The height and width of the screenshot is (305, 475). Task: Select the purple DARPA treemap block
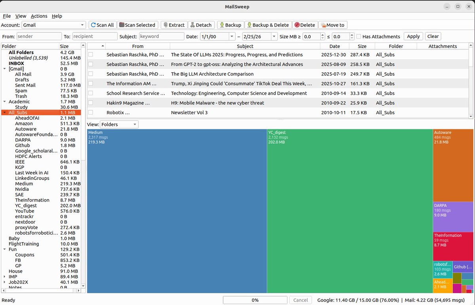[453, 217]
